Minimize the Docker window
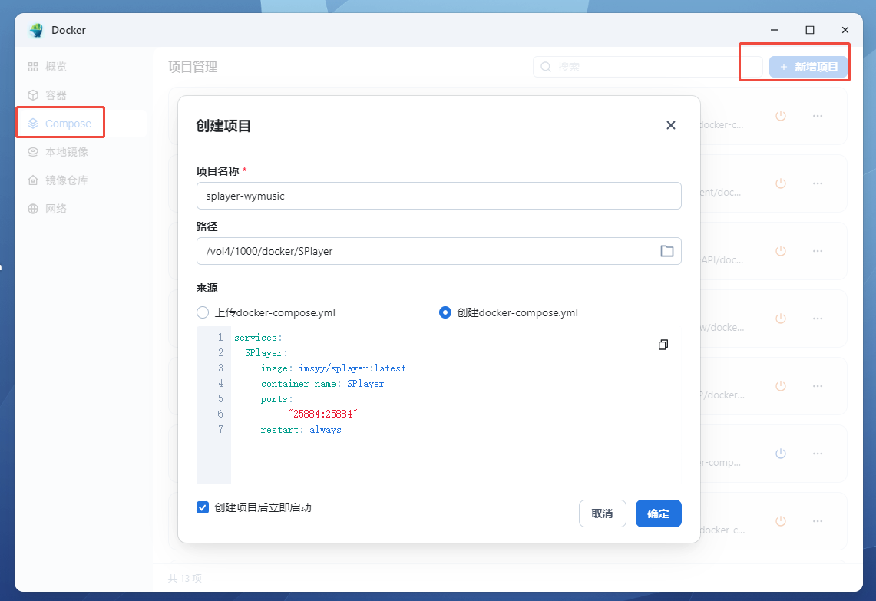The width and height of the screenshot is (876, 601). (x=775, y=30)
